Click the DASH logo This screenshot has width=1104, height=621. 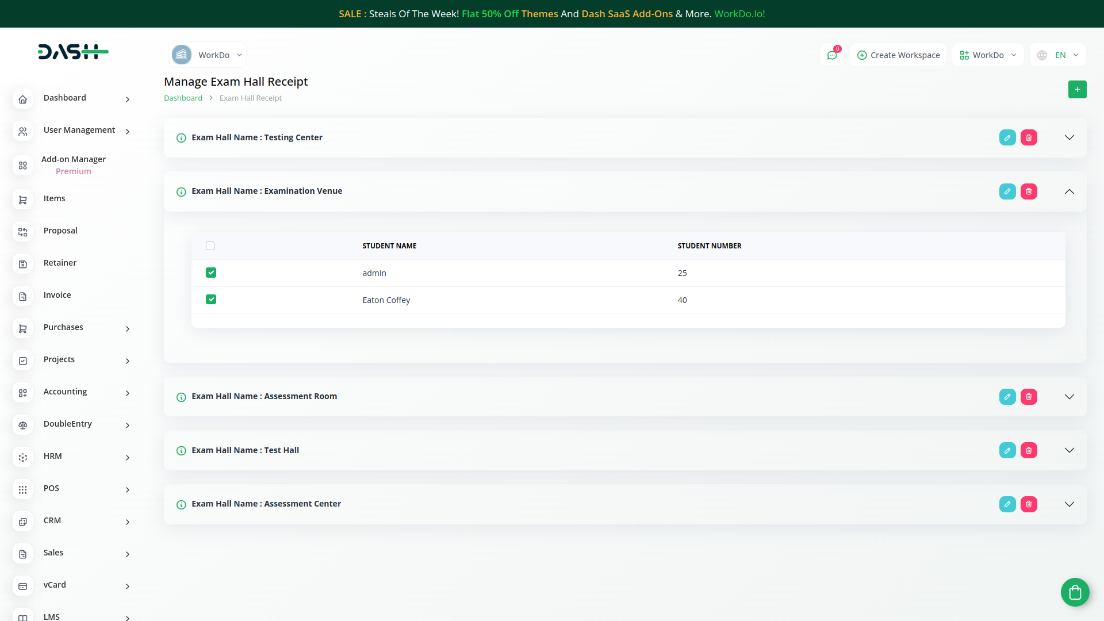tap(73, 52)
